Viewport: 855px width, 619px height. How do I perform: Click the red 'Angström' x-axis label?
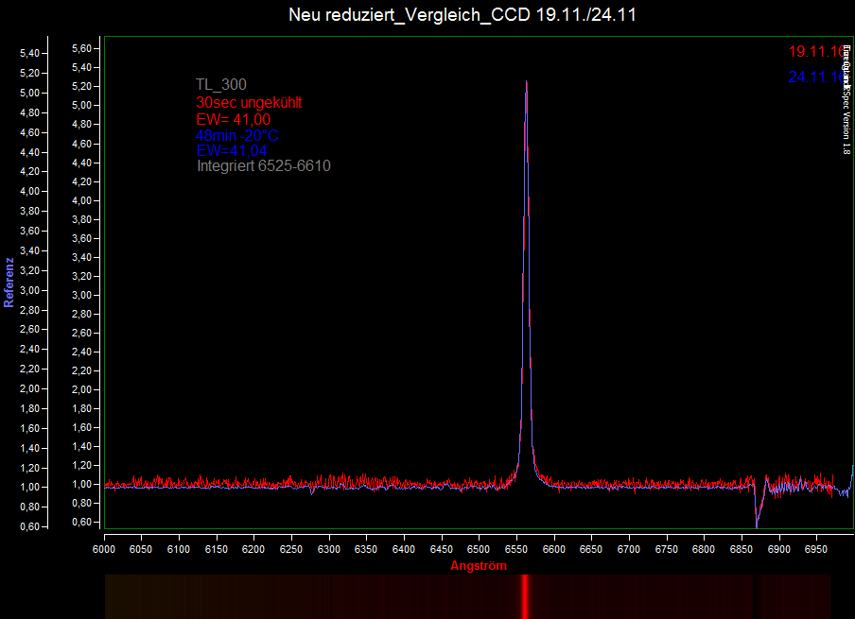point(479,566)
